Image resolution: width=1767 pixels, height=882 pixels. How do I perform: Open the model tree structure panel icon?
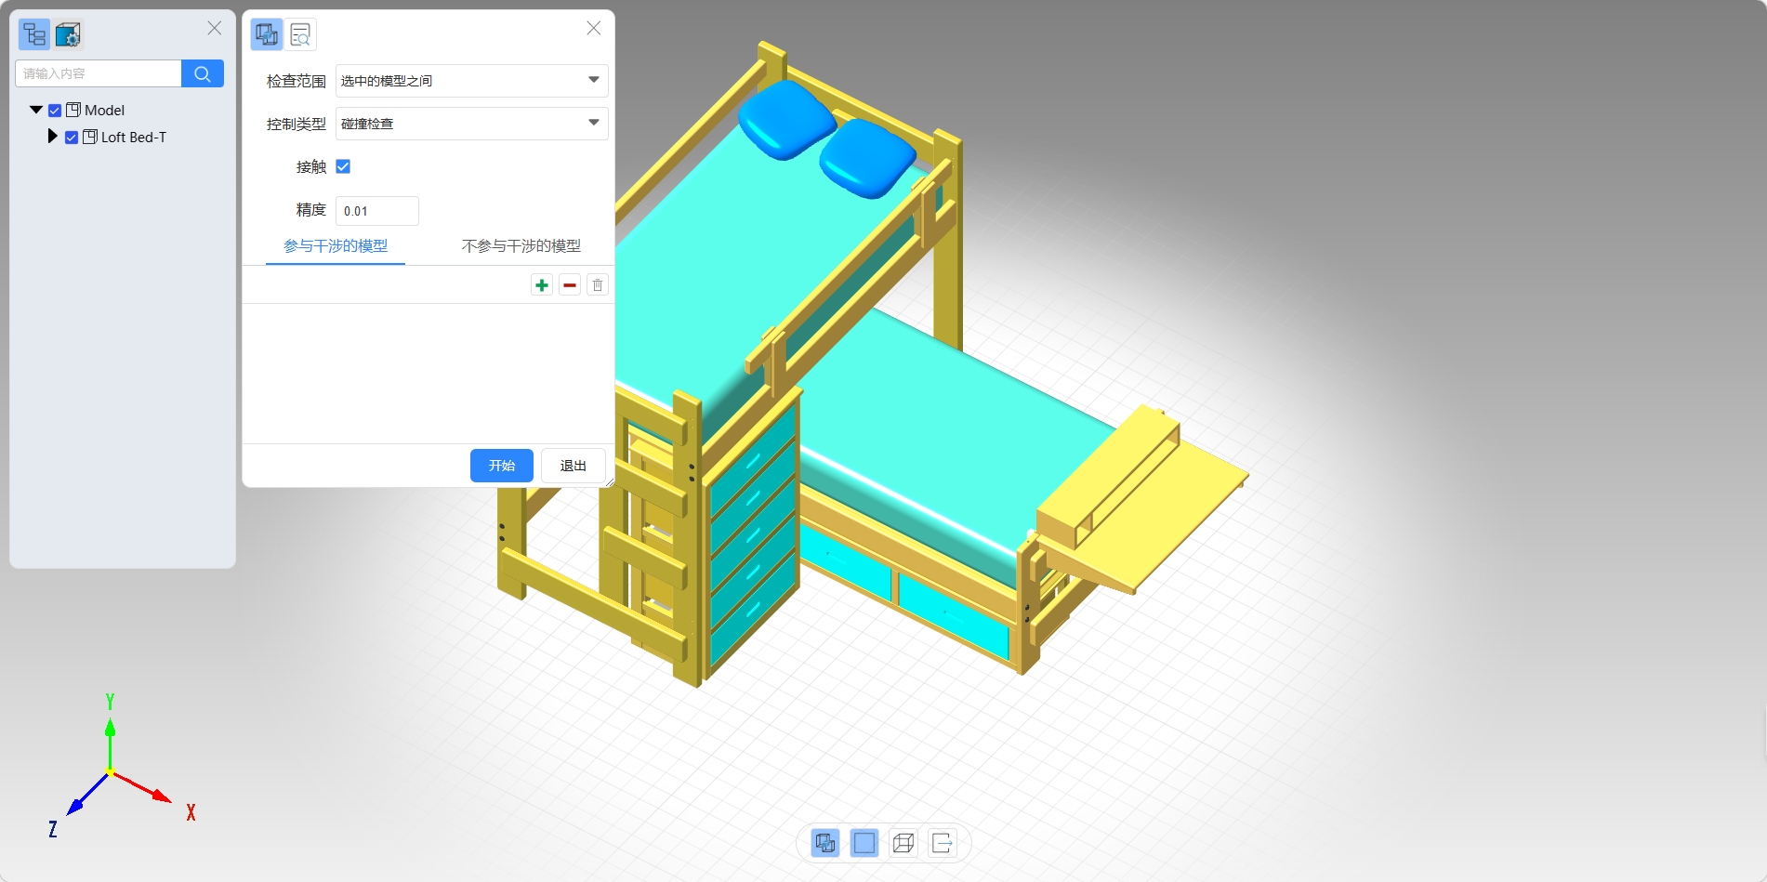coord(34,34)
